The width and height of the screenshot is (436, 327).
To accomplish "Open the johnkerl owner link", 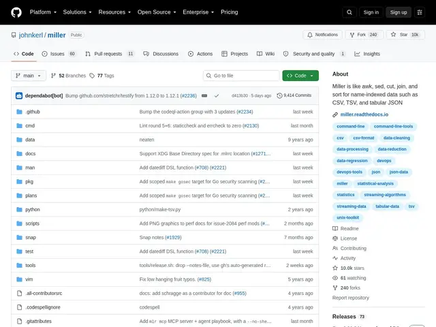I will pos(31,35).
